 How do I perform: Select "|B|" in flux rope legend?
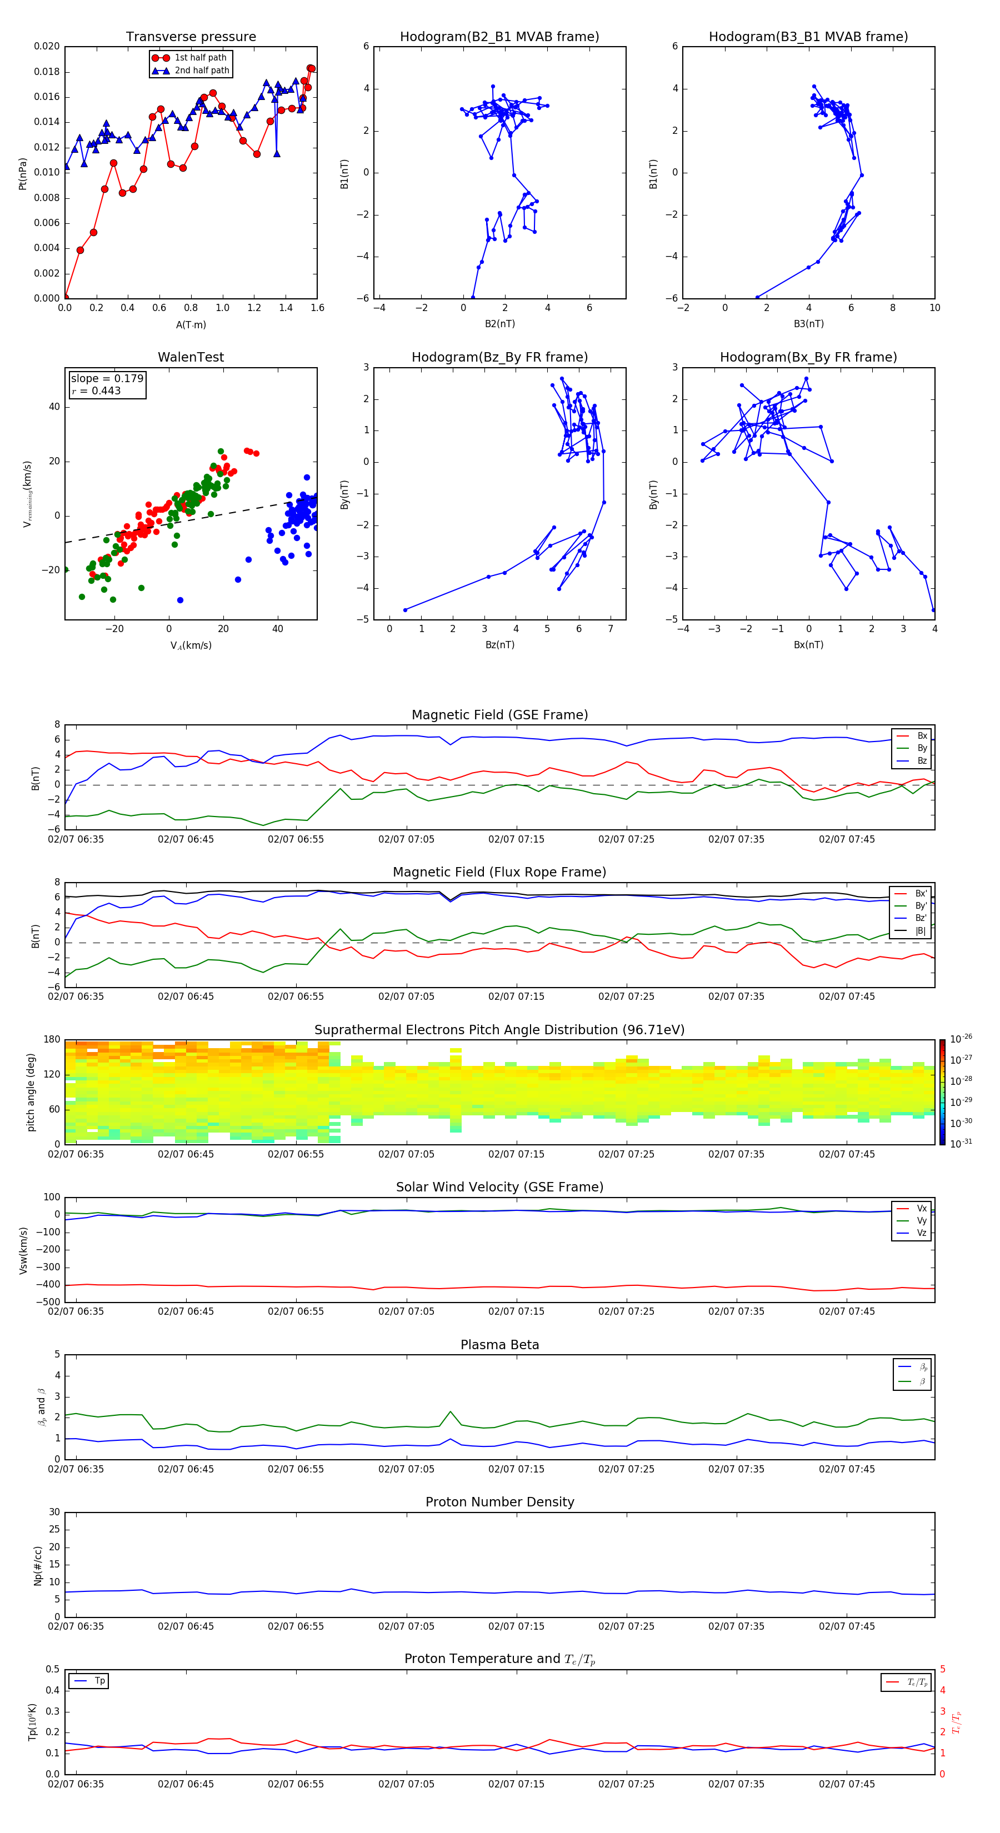tap(911, 931)
